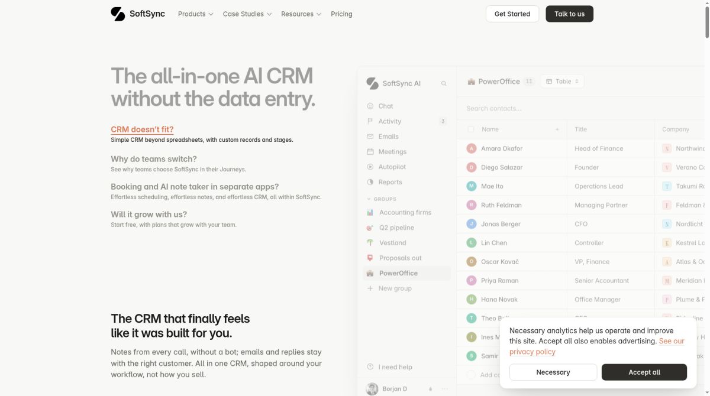Click the Emails envelope icon
Image resolution: width=710 pixels, height=396 pixels.
[370, 137]
